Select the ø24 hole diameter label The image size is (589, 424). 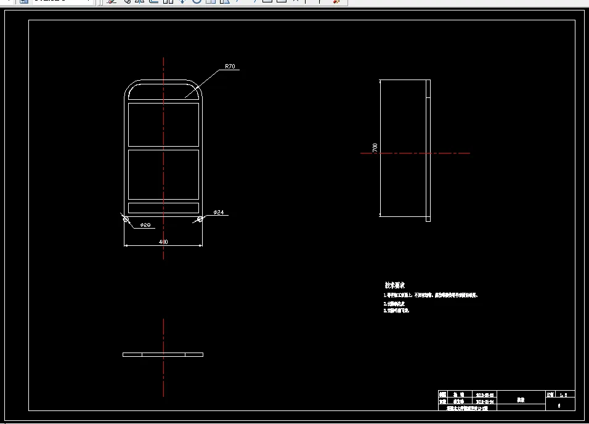coord(219,212)
